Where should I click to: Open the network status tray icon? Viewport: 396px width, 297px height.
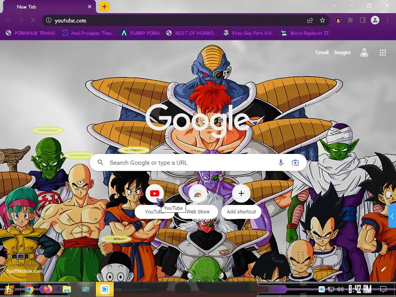(x=331, y=289)
